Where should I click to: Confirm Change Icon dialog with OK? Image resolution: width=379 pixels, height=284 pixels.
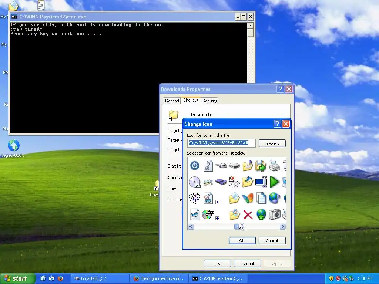click(242, 240)
